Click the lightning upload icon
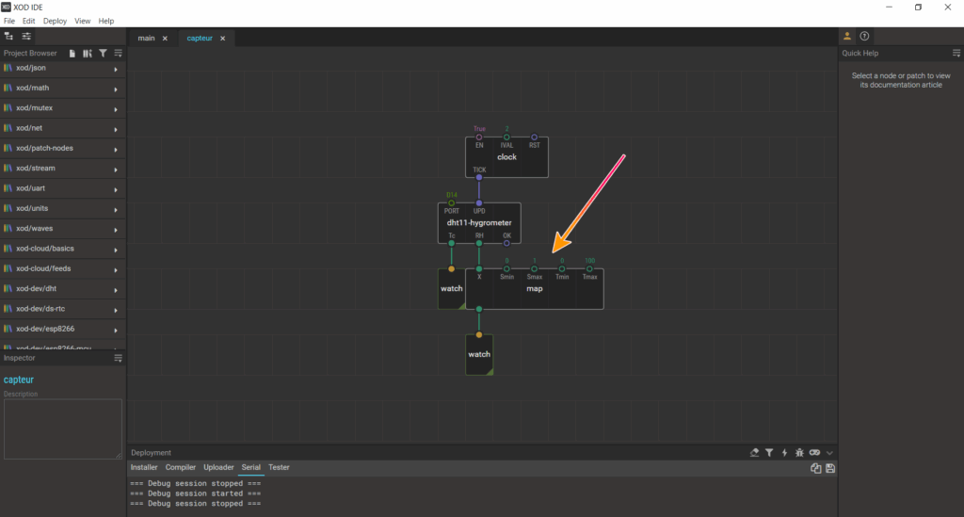 [784, 452]
